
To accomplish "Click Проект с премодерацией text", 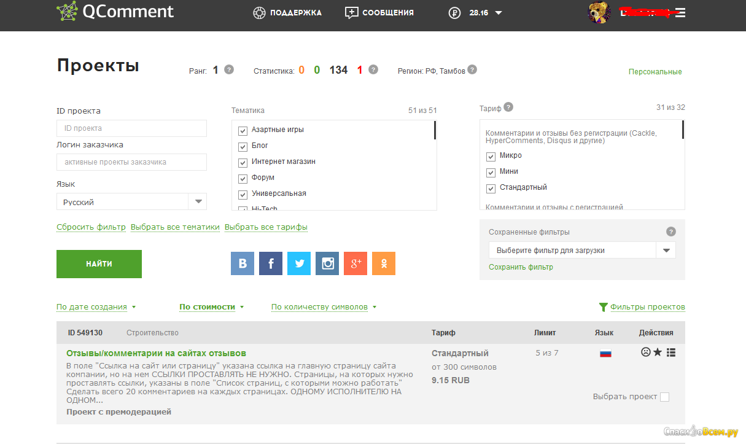I will pyautogui.click(x=119, y=411).
